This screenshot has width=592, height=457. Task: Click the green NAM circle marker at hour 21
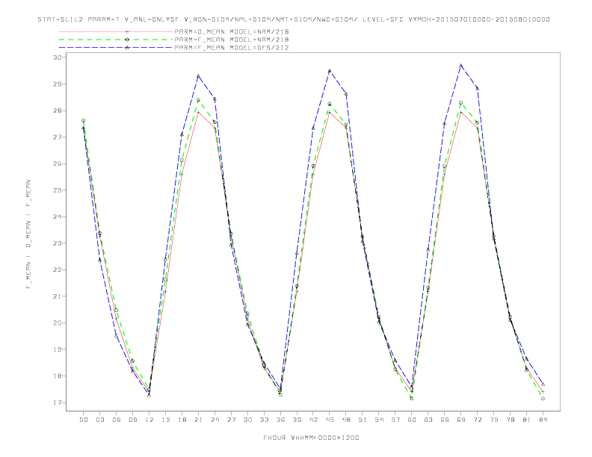click(198, 100)
